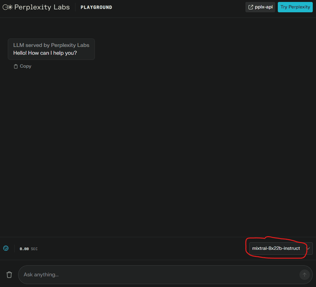Viewport: 316px width, 287px height.
Task: Clear chat with the trash icon
Action: 9,275
